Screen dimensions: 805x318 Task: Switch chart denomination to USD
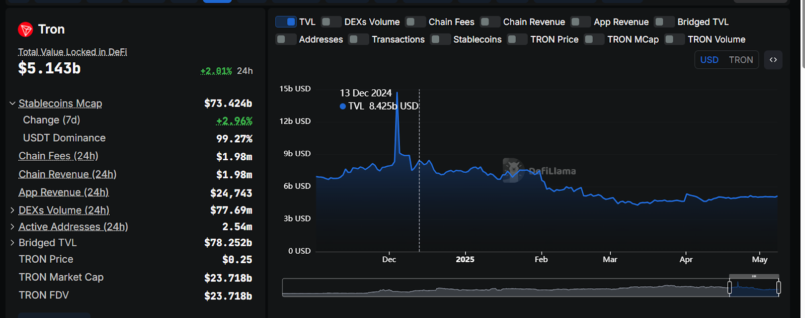click(x=709, y=60)
